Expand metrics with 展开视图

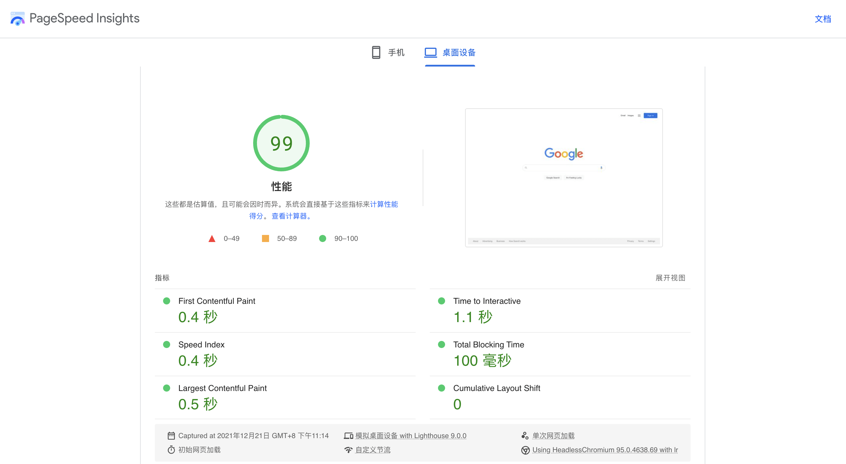[x=670, y=278]
